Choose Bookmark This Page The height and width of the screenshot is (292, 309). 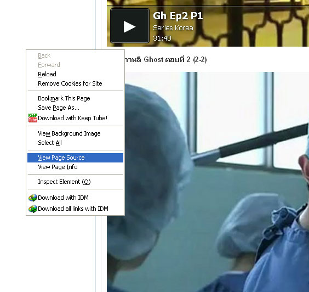(x=75, y=98)
